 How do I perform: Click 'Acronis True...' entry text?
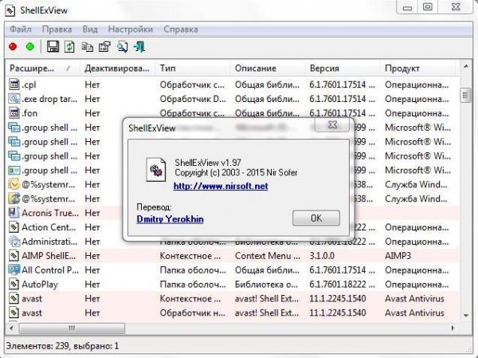click(50, 213)
